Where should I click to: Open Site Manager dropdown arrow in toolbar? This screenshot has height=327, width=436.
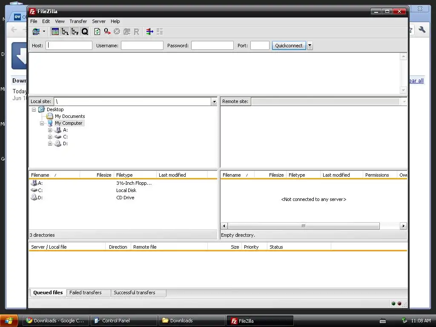[44, 32]
